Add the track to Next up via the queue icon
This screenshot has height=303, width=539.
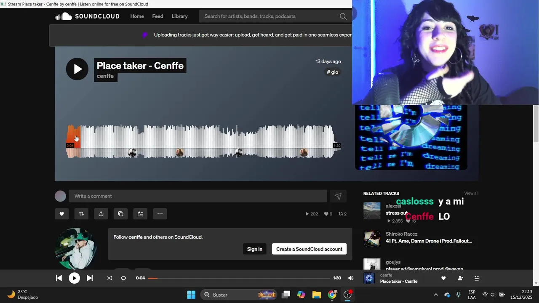click(x=140, y=214)
